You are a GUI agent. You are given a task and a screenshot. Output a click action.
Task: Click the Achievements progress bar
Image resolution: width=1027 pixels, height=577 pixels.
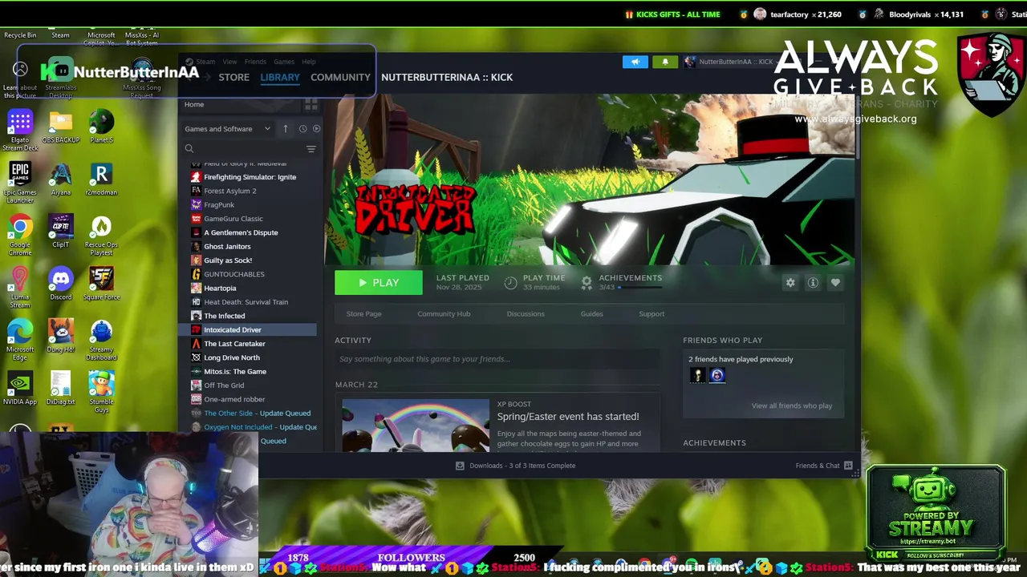pyautogui.click(x=640, y=287)
